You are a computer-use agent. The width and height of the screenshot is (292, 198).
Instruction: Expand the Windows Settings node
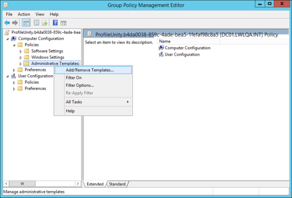[21, 58]
